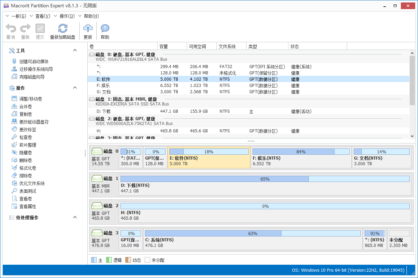Collapse the 操作 section chevron
This screenshot has height=278, width=418.
[75, 88]
